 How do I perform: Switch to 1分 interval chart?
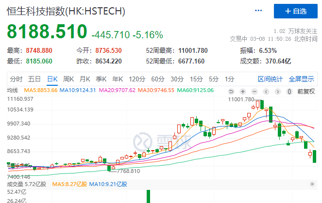(x=229, y=79)
